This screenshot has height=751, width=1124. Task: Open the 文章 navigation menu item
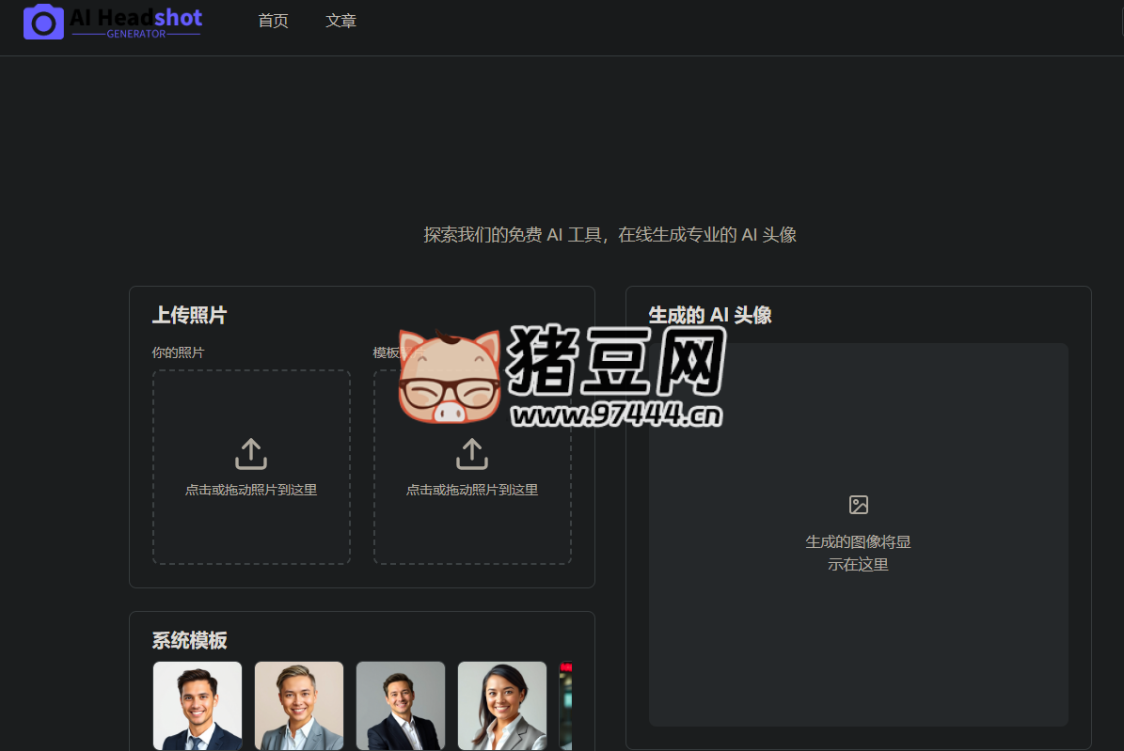pos(340,21)
